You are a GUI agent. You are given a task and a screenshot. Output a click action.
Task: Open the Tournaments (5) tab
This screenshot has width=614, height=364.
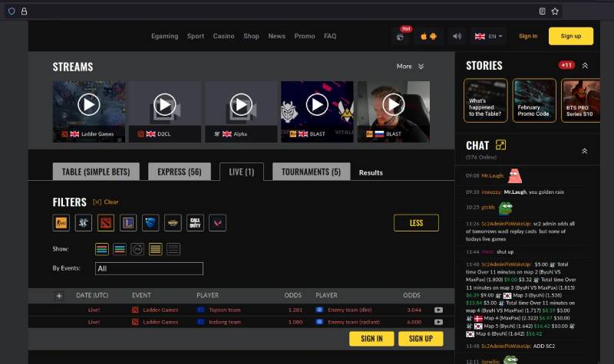311,172
